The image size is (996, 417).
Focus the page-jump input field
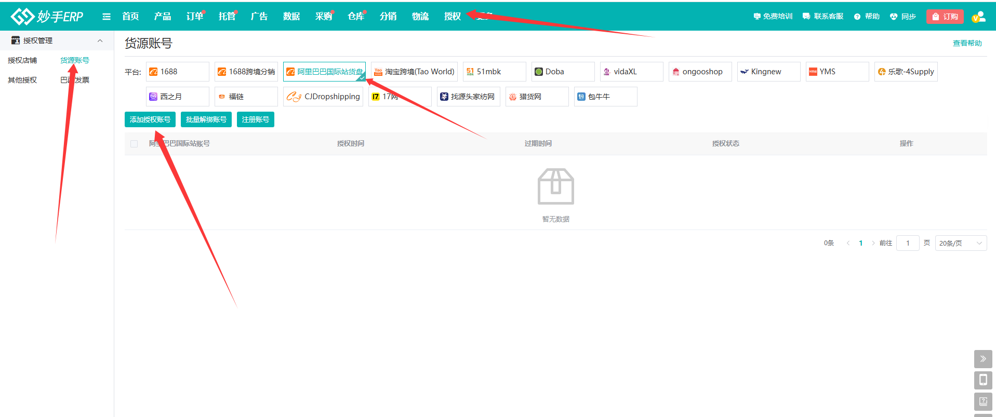point(908,243)
